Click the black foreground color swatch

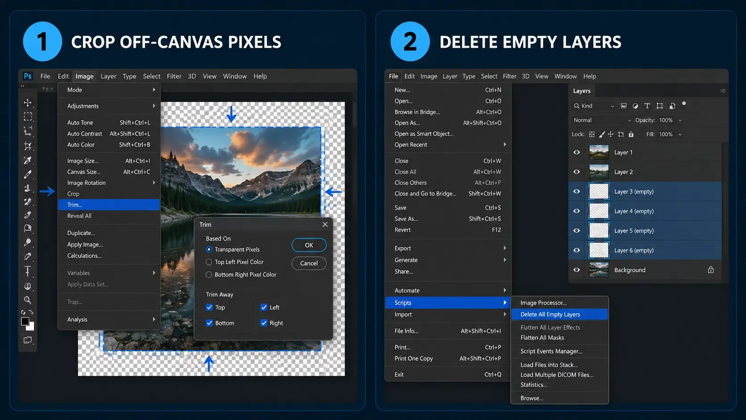25,321
